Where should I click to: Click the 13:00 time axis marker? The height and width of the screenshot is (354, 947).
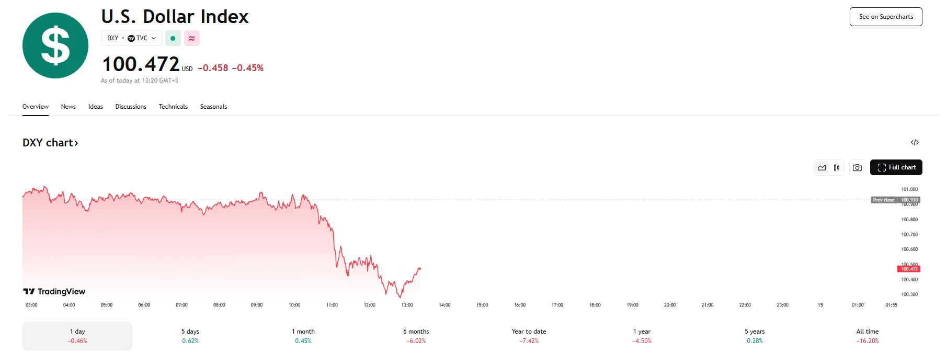[x=407, y=305]
